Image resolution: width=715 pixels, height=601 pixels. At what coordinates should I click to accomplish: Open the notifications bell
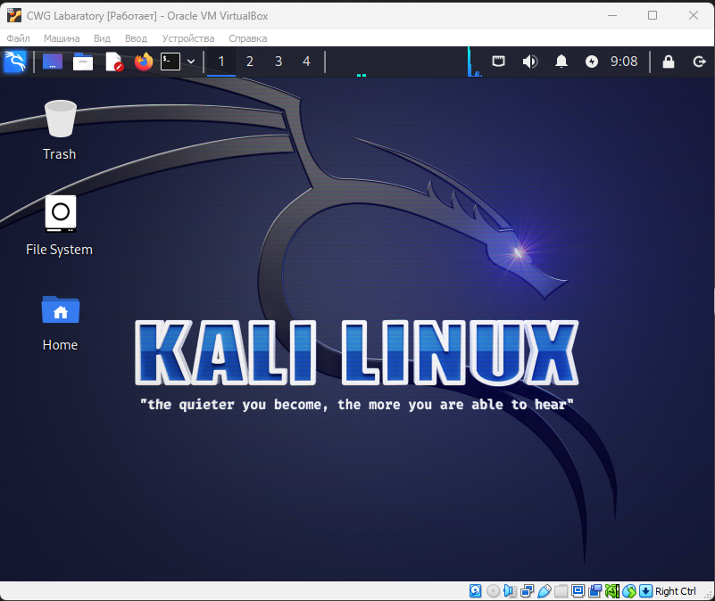pos(561,62)
